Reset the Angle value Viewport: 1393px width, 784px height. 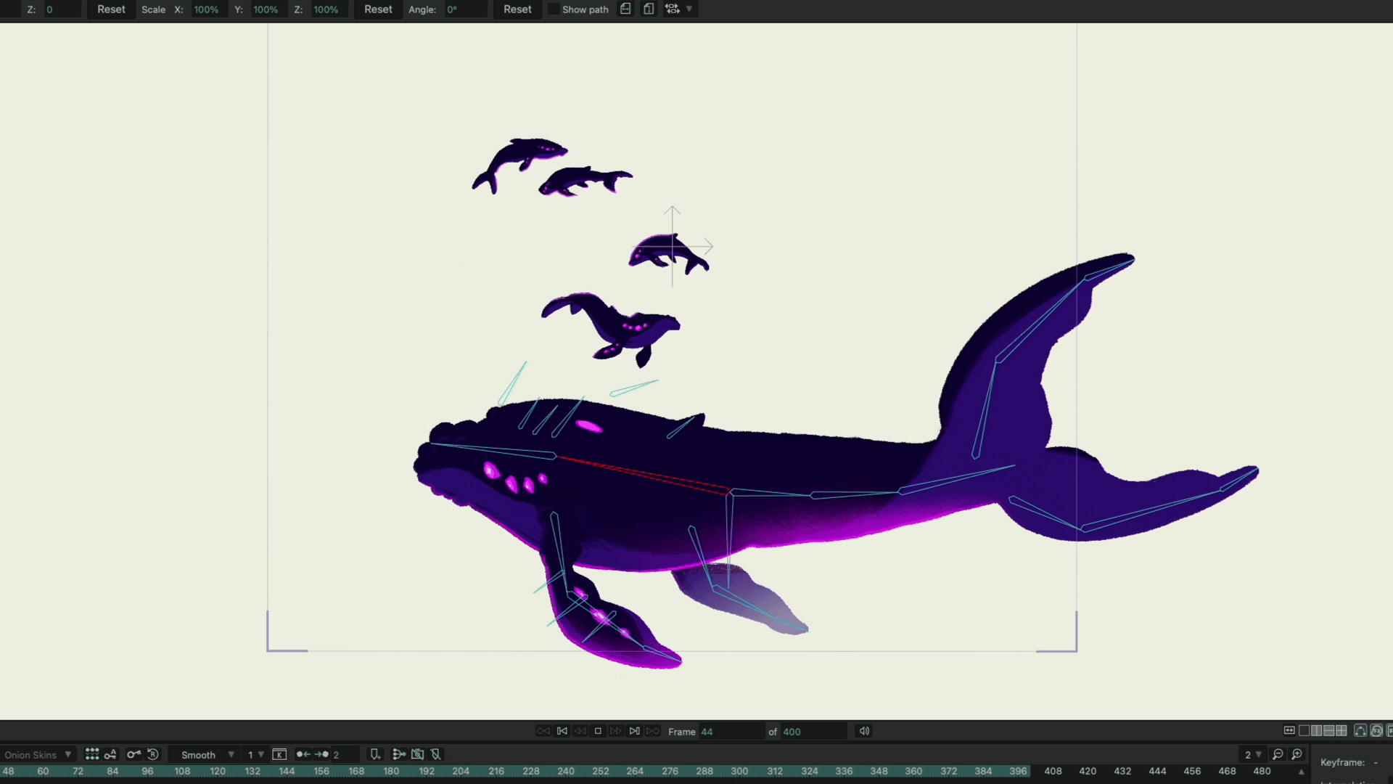[x=517, y=9]
